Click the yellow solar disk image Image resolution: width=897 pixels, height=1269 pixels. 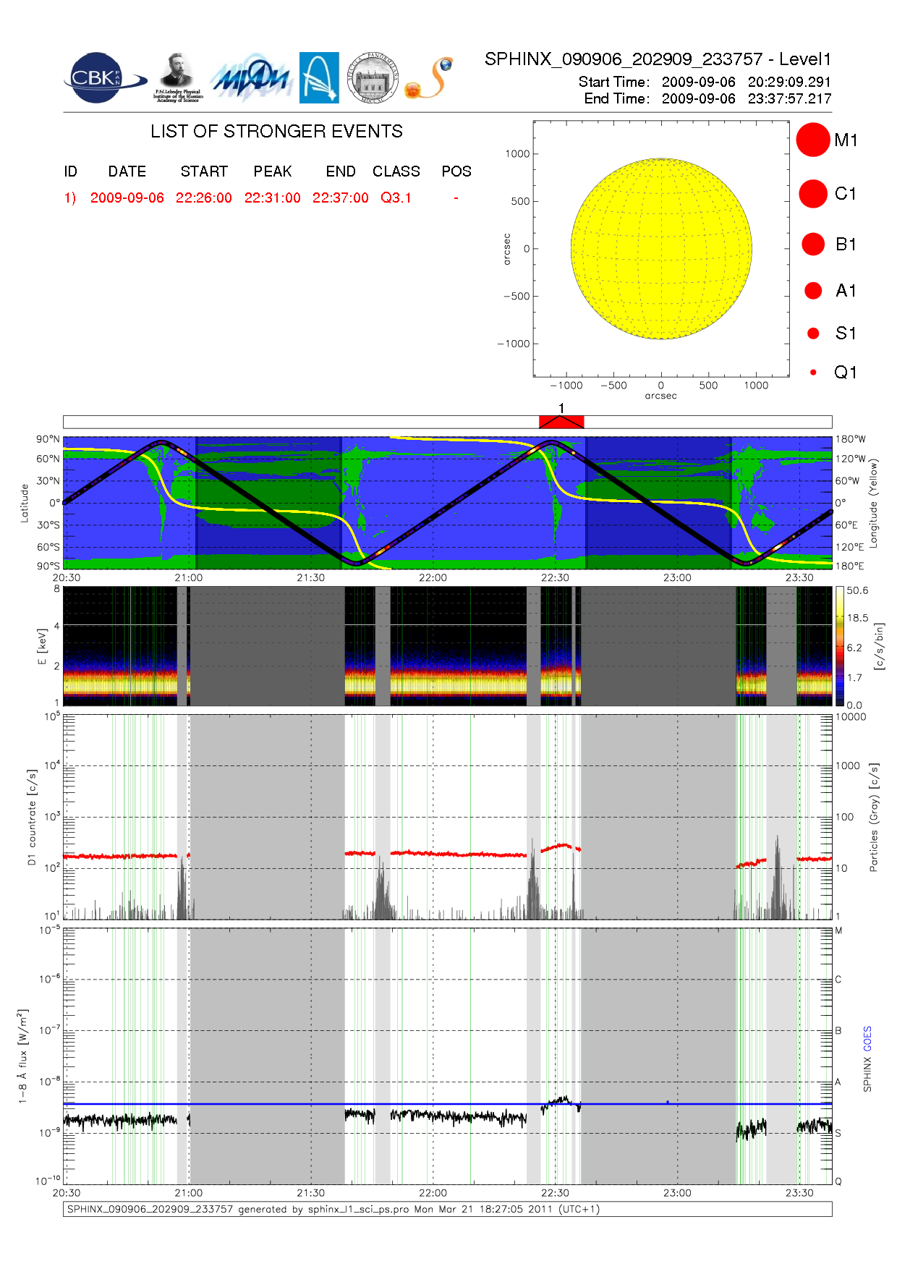(x=661, y=249)
